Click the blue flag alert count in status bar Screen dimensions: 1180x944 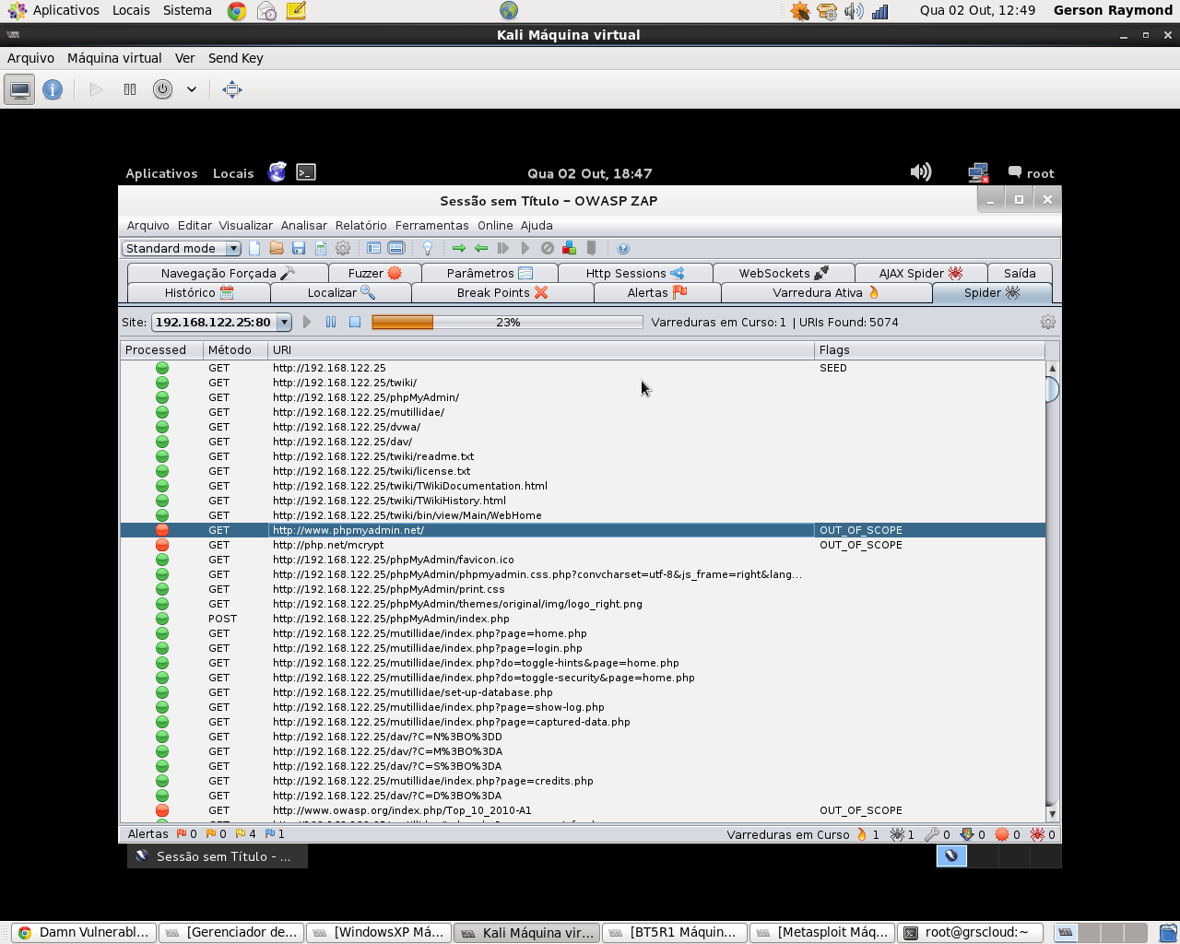pyautogui.click(x=275, y=833)
